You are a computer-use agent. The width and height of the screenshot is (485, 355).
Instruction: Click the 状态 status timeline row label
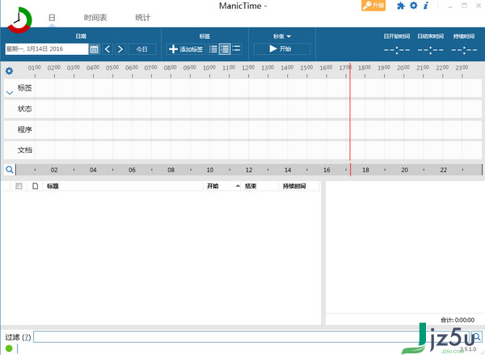click(x=25, y=108)
